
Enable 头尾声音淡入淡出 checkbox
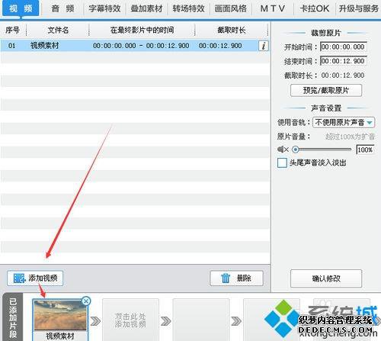(x=282, y=162)
